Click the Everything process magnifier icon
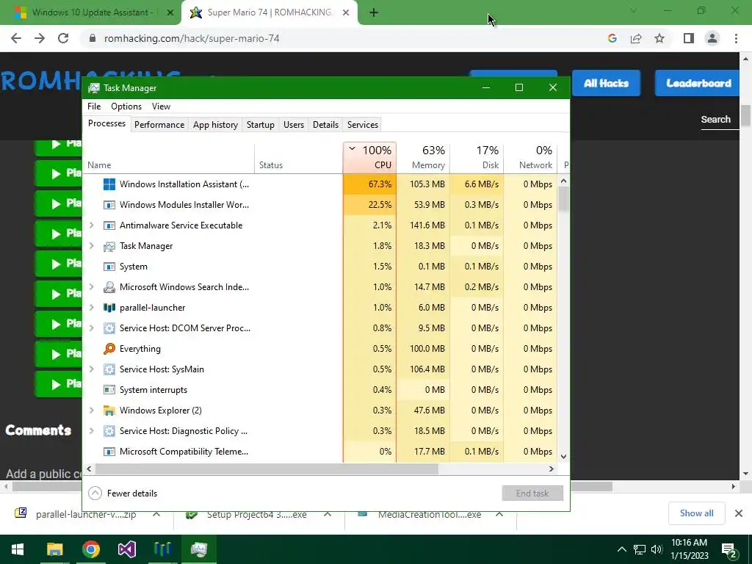752x564 pixels. [109, 349]
